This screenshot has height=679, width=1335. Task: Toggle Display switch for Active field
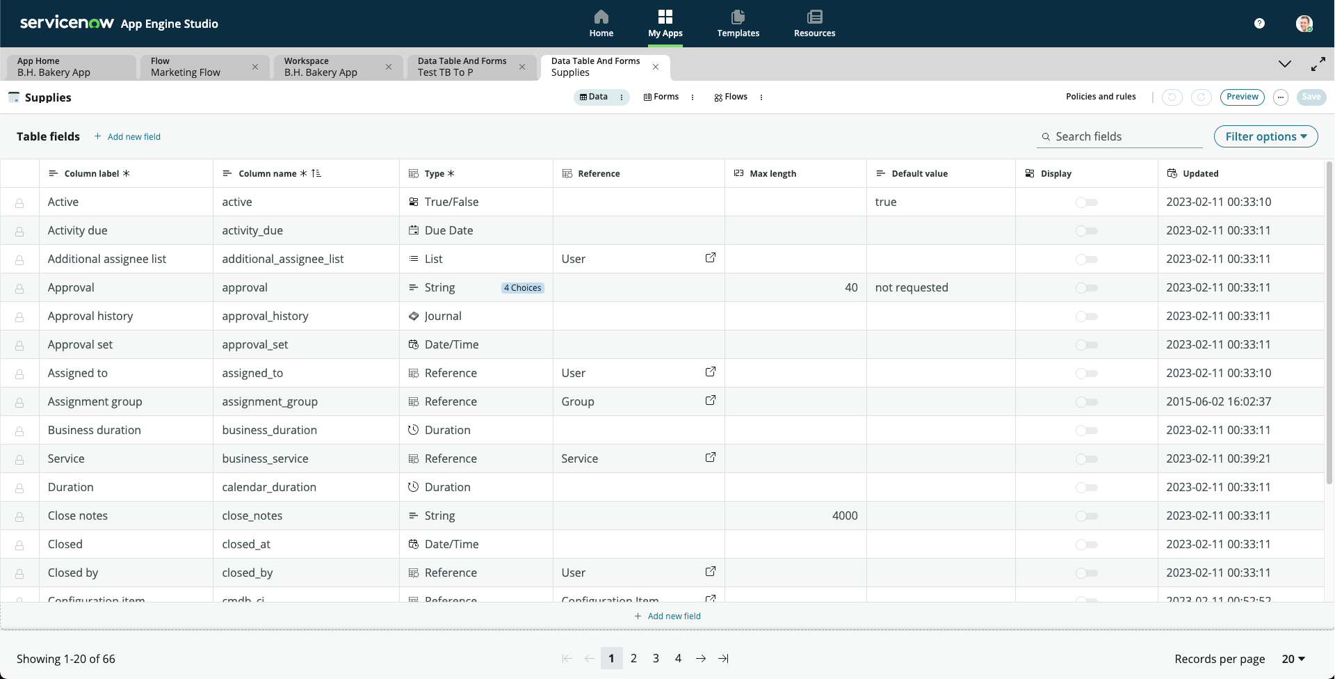coord(1086,202)
